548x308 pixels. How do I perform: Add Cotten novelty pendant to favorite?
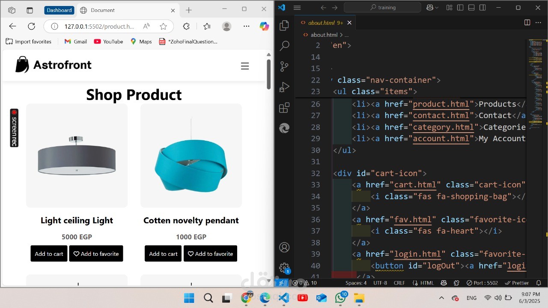pyautogui.click(x=210, y=254)
